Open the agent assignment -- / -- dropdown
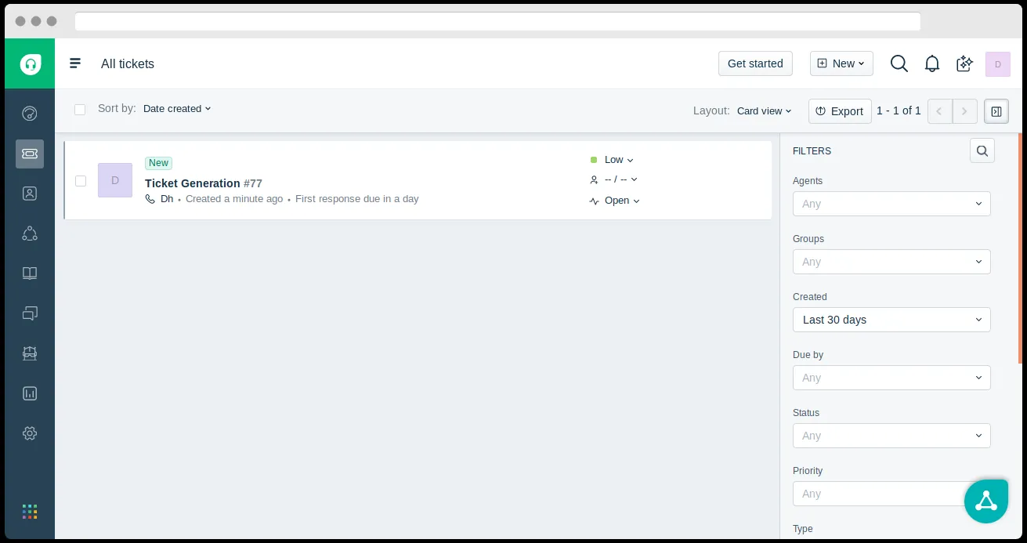 coord(613,179)
